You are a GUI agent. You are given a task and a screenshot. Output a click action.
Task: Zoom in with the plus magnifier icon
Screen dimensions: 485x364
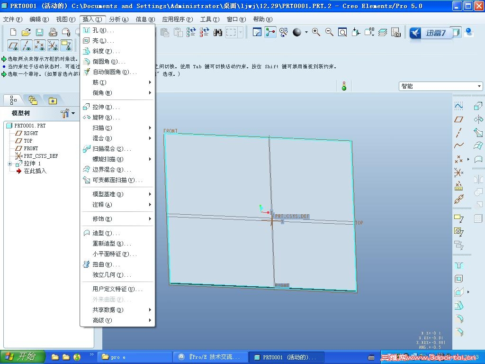[316, 32]
